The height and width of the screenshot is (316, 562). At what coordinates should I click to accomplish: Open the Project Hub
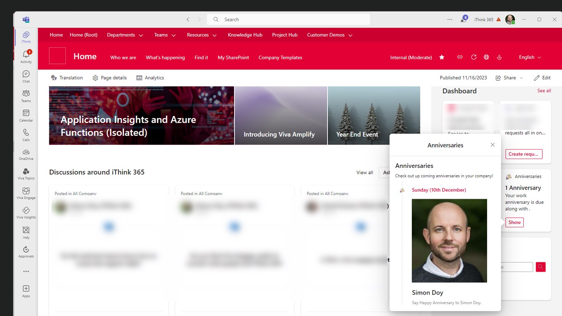tap(285, 35)
